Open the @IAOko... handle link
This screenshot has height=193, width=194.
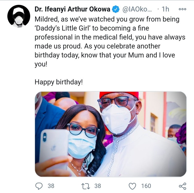coord(137,9)
